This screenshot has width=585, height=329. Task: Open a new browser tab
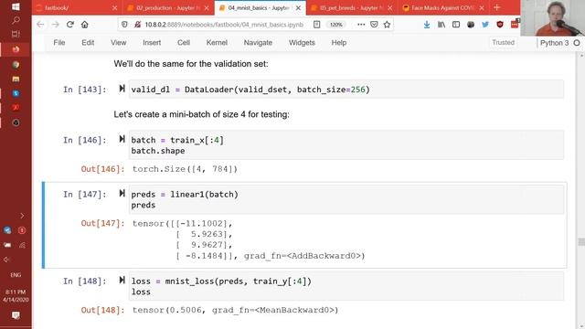pos(496,7)
